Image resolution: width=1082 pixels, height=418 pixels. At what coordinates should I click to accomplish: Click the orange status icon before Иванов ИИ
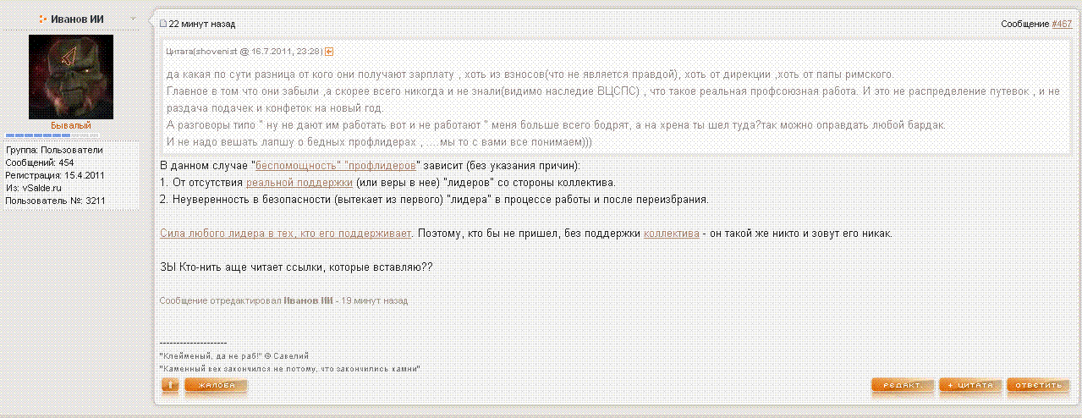tap(42, 19)
